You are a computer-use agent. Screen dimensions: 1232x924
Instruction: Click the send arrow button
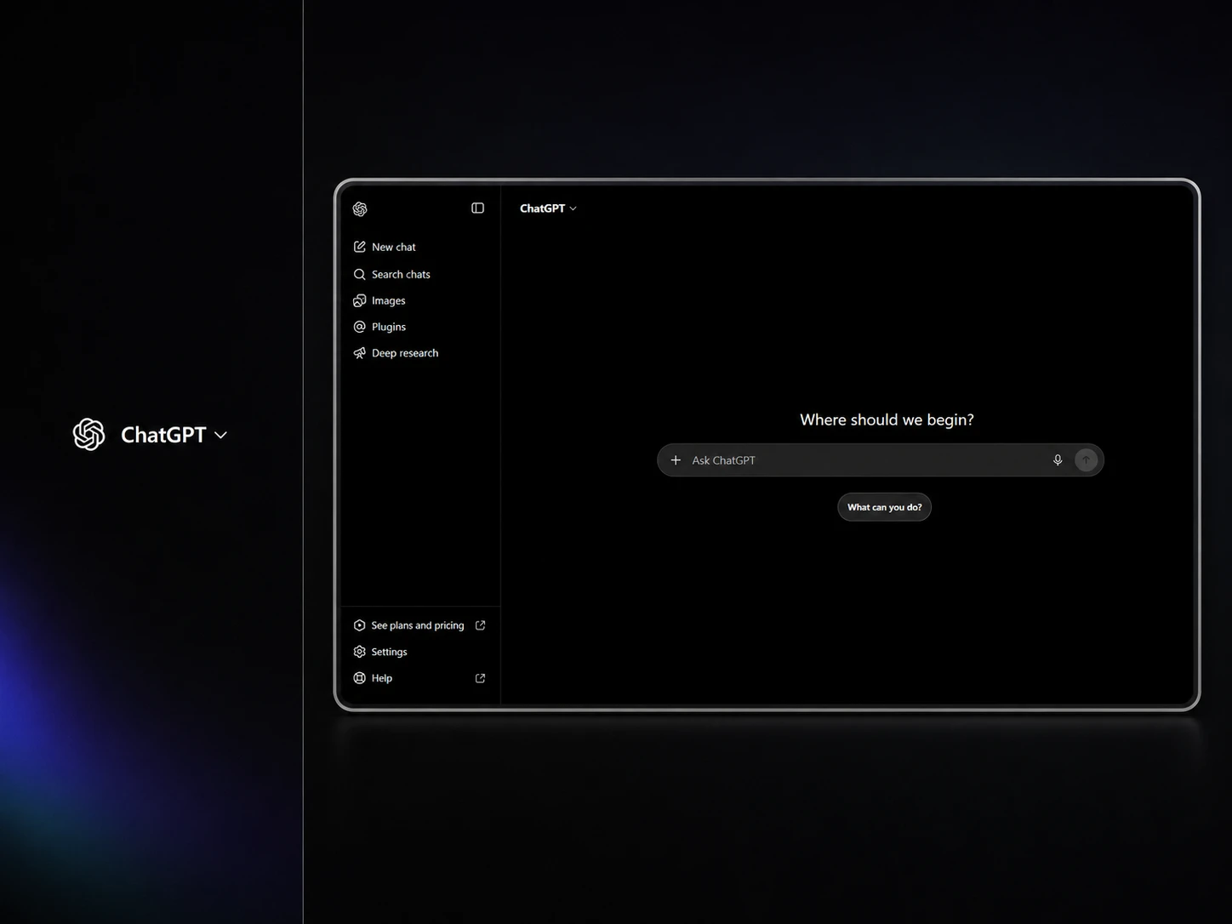pos(1086,460)
